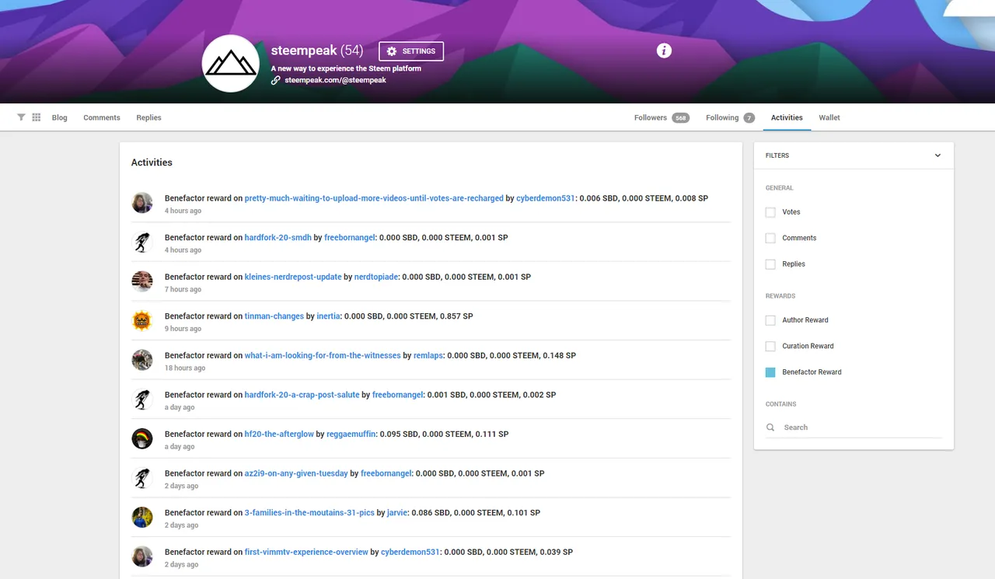Click the Settings button
The width and height of the screenshot is (995, 579).
411,51
